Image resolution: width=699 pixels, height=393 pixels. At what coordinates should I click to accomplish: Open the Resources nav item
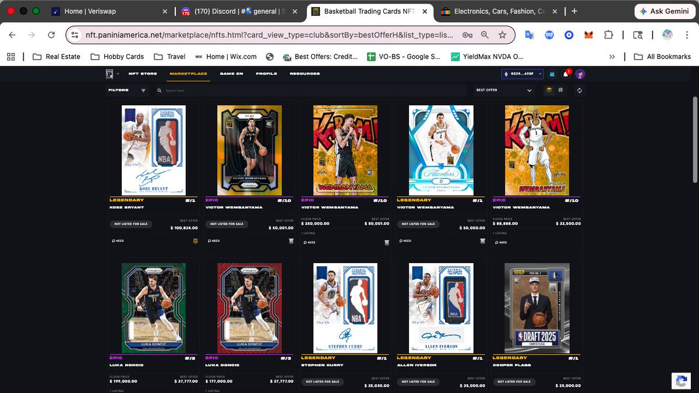point(305,74)
